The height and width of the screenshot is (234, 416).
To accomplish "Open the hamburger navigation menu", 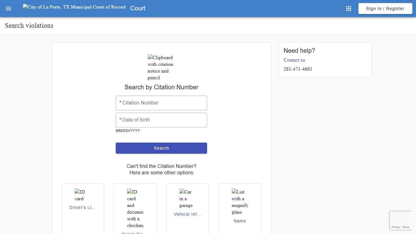I will [9, 8].
